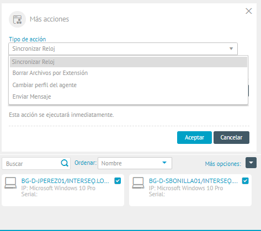Uncheck the BG-D-SBONILLA01 device checkbox

tap(246, 181)
